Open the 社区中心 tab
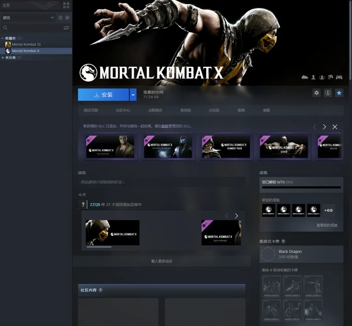 pyautogui.click(x=123, y=110)
